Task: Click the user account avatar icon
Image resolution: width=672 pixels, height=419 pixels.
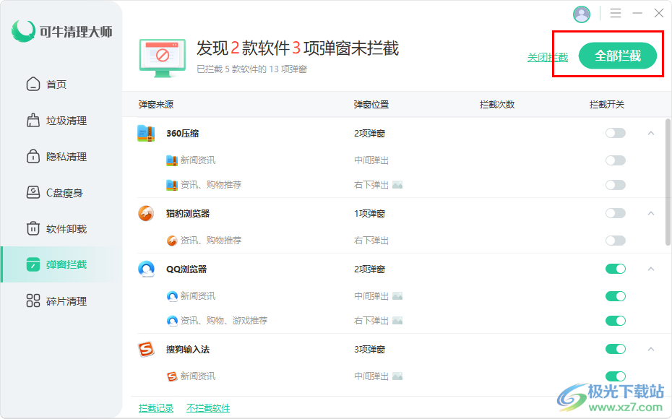Action: coord(582,14)
